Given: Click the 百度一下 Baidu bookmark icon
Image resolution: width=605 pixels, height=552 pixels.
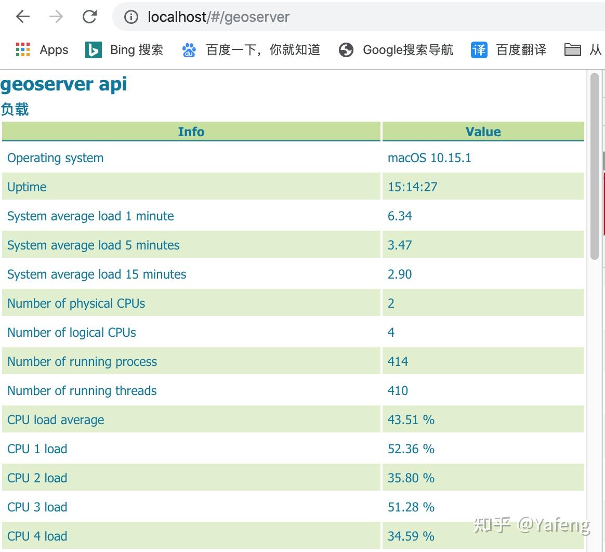Looking at the screenshot, I should click(188, 49).
